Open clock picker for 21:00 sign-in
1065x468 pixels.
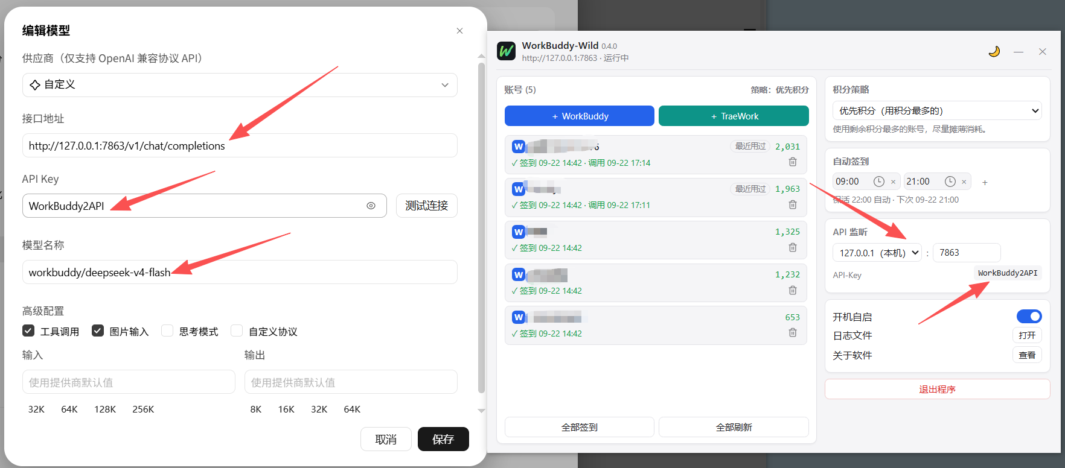(950, 182)
